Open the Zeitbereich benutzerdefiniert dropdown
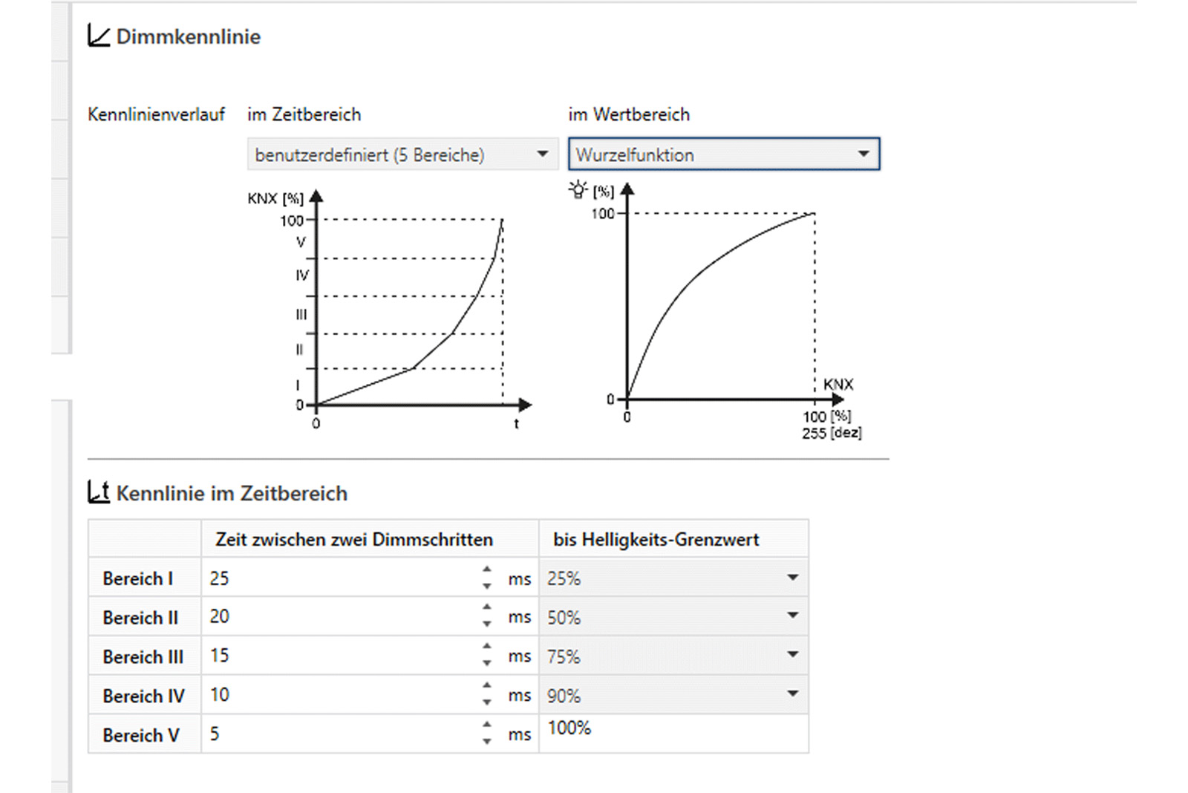This screenshot has height=793, width=1188. point(402,154)
